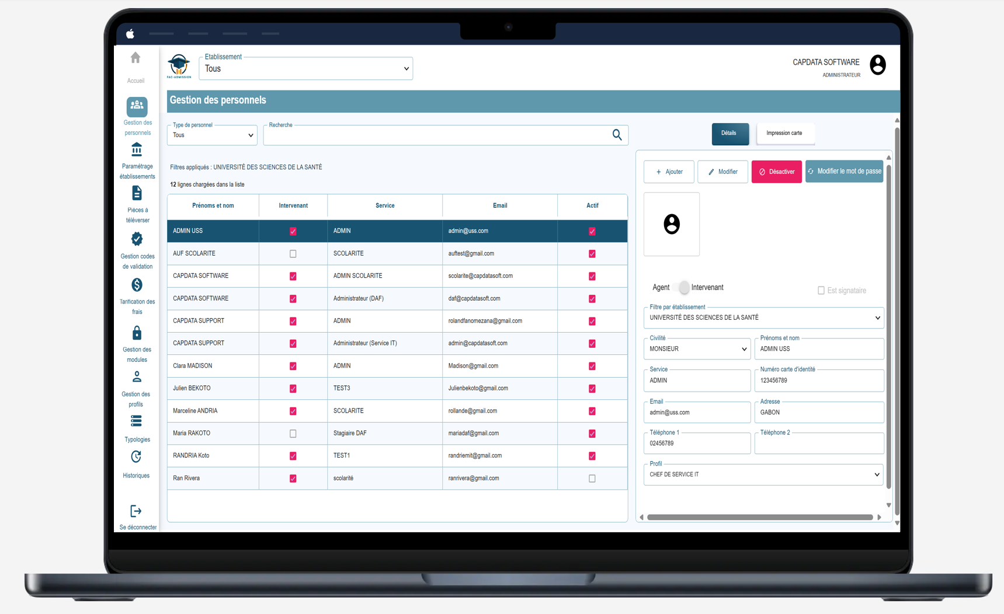Toggle the Agent/Intervenant switch

click(x=681, y=288)
